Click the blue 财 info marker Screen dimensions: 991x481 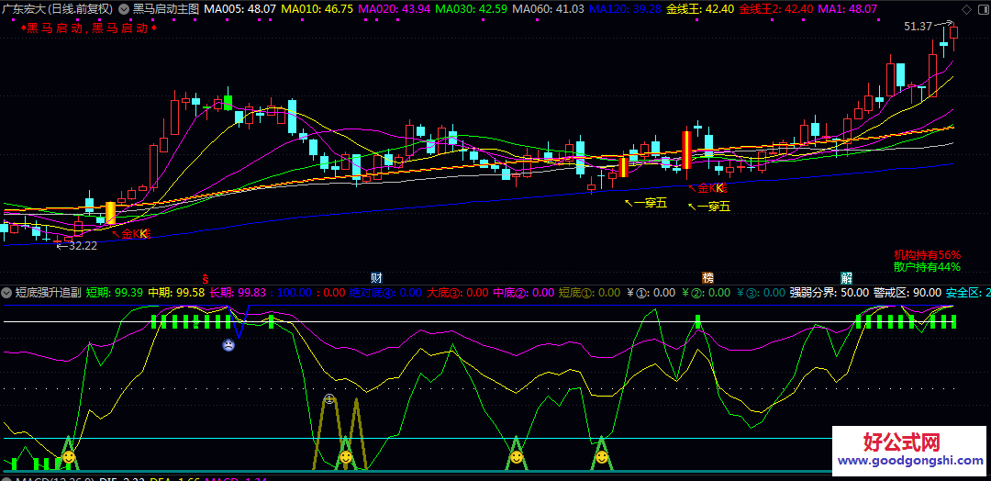(x=376, y=277)
